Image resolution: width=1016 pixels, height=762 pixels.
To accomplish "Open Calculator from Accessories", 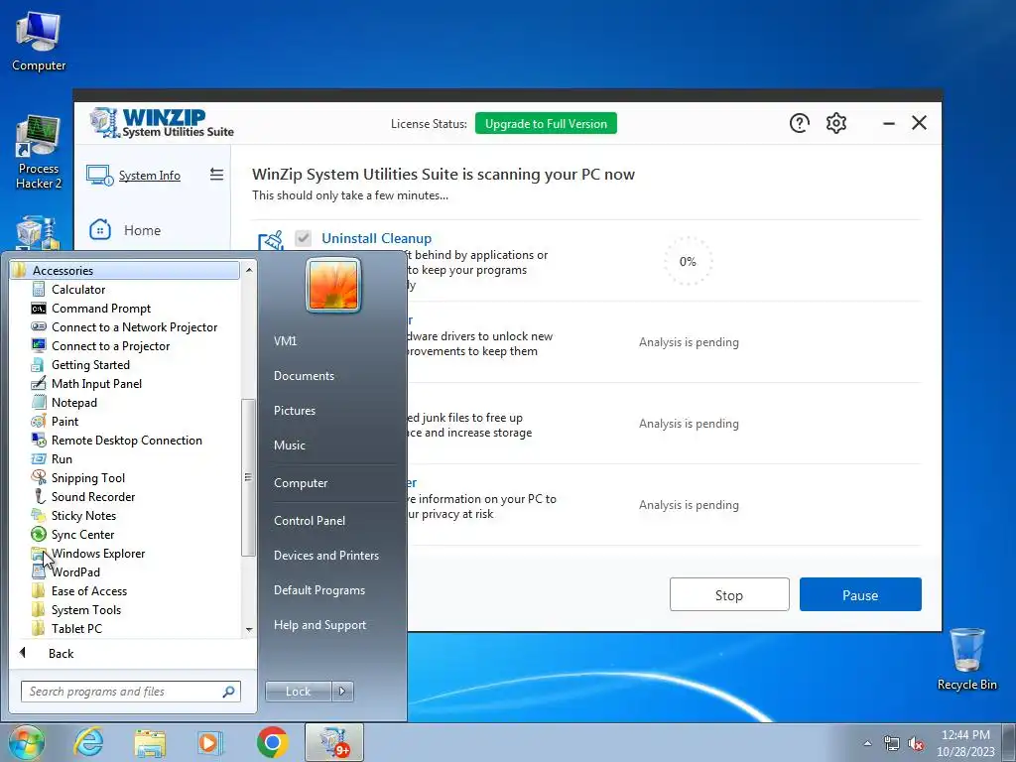I will click(x=77, y=290).
